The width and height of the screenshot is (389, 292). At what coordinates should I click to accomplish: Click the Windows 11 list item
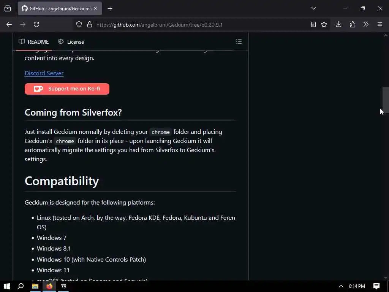[53, 270]
